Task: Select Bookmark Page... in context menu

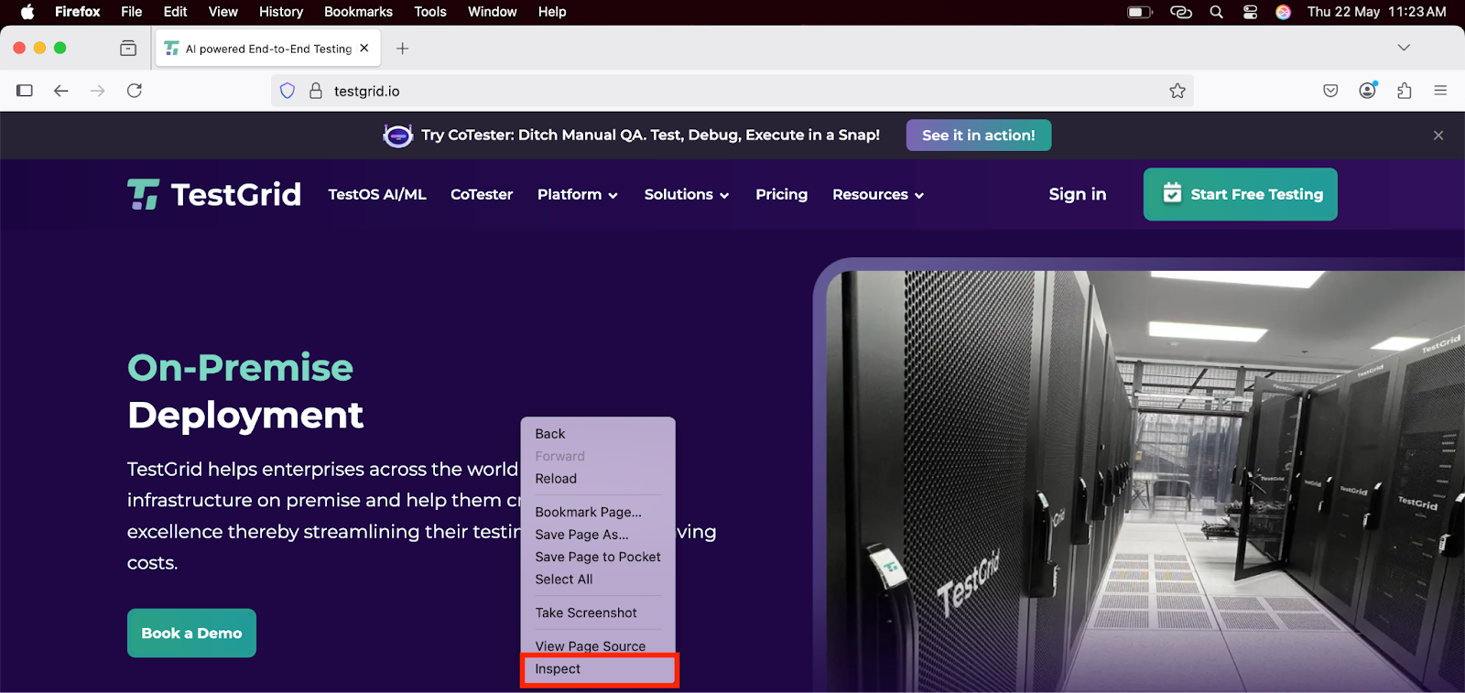Action: point(598,512)
